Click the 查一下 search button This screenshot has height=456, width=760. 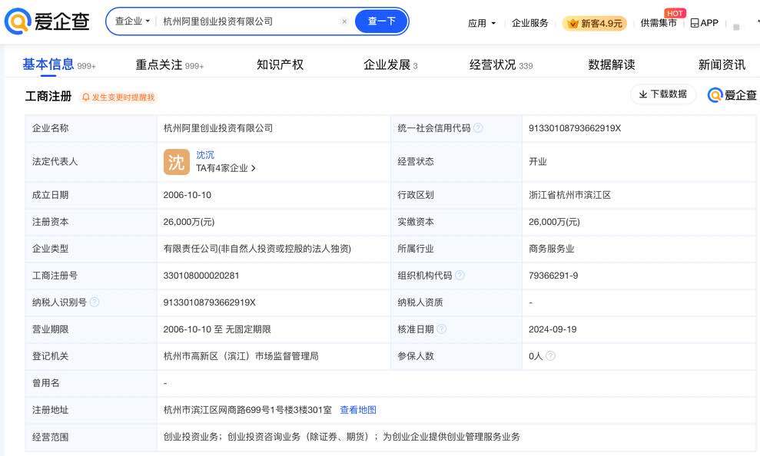[x=381, y=21]
